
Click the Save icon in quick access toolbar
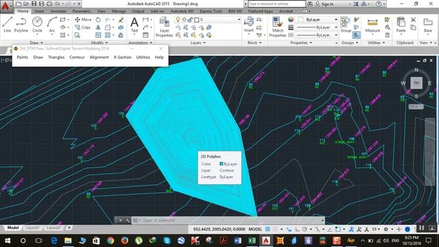[x=34, y=4]
